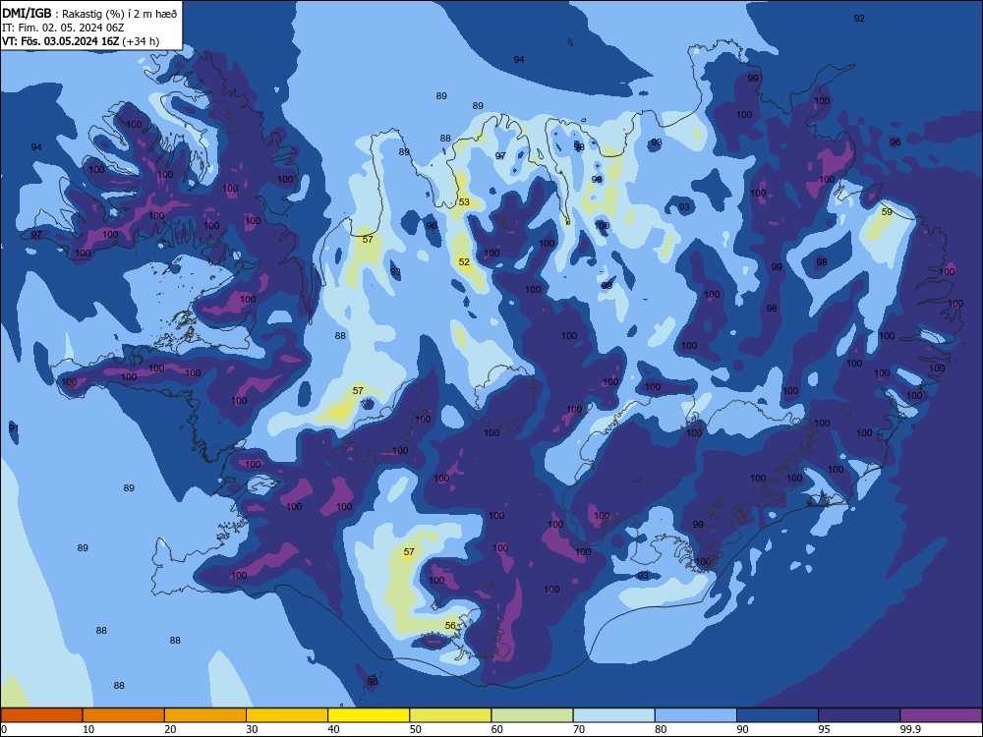Click the '30' legend tick label
983x737 pixels.
[x=252, y=729]
